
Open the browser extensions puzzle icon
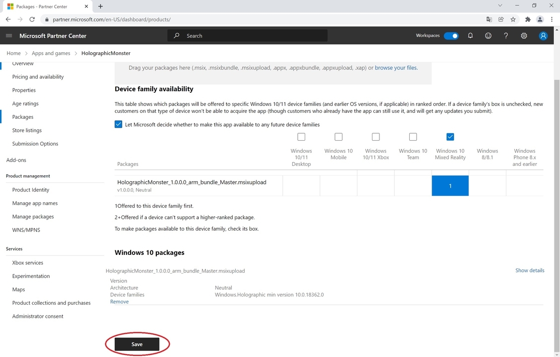click(528, 20)
